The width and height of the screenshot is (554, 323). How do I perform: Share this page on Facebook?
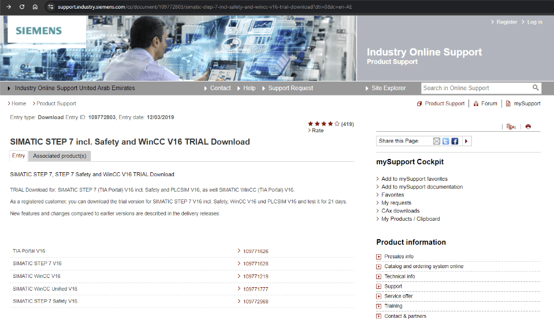point(455,141)
